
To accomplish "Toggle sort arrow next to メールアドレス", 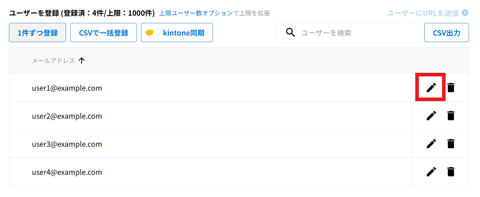I will [81, 61].
